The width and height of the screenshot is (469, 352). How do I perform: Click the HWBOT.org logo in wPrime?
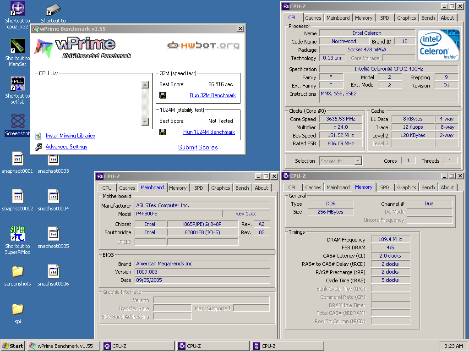(x=203, y=45)
